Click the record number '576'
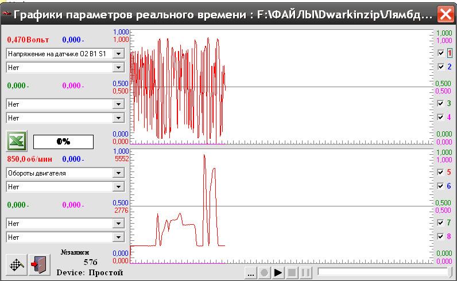The width and height of the screenshot is (457, 281). point(90,263)
